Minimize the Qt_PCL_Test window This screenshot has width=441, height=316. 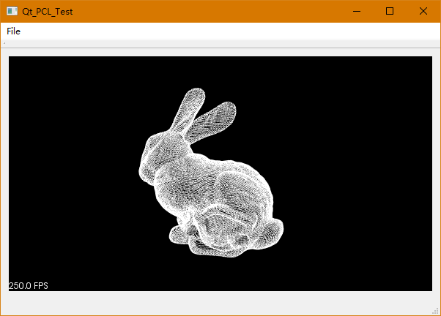pyautogui.click(x=357, y=11)
